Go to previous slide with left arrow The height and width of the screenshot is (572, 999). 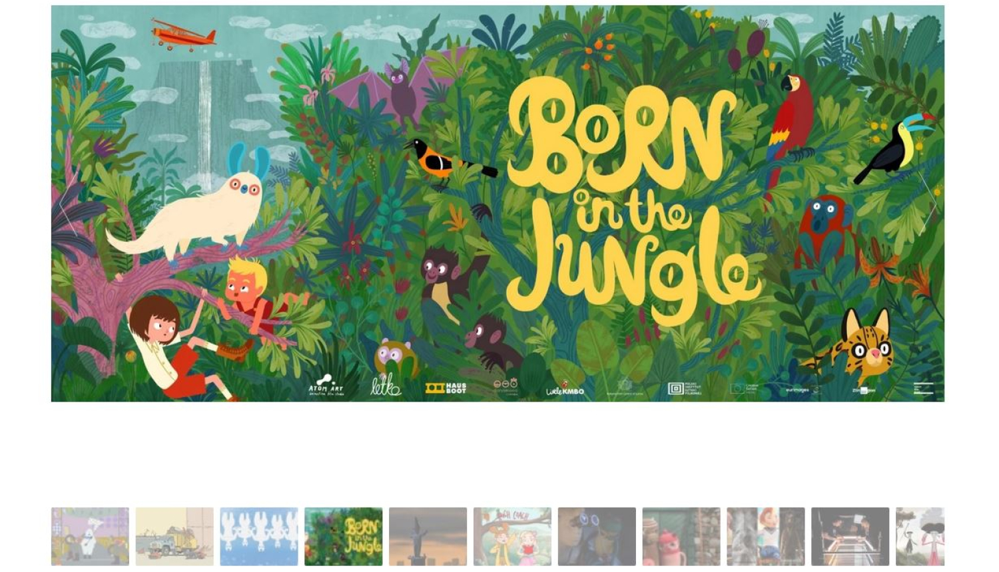(68, 204)
